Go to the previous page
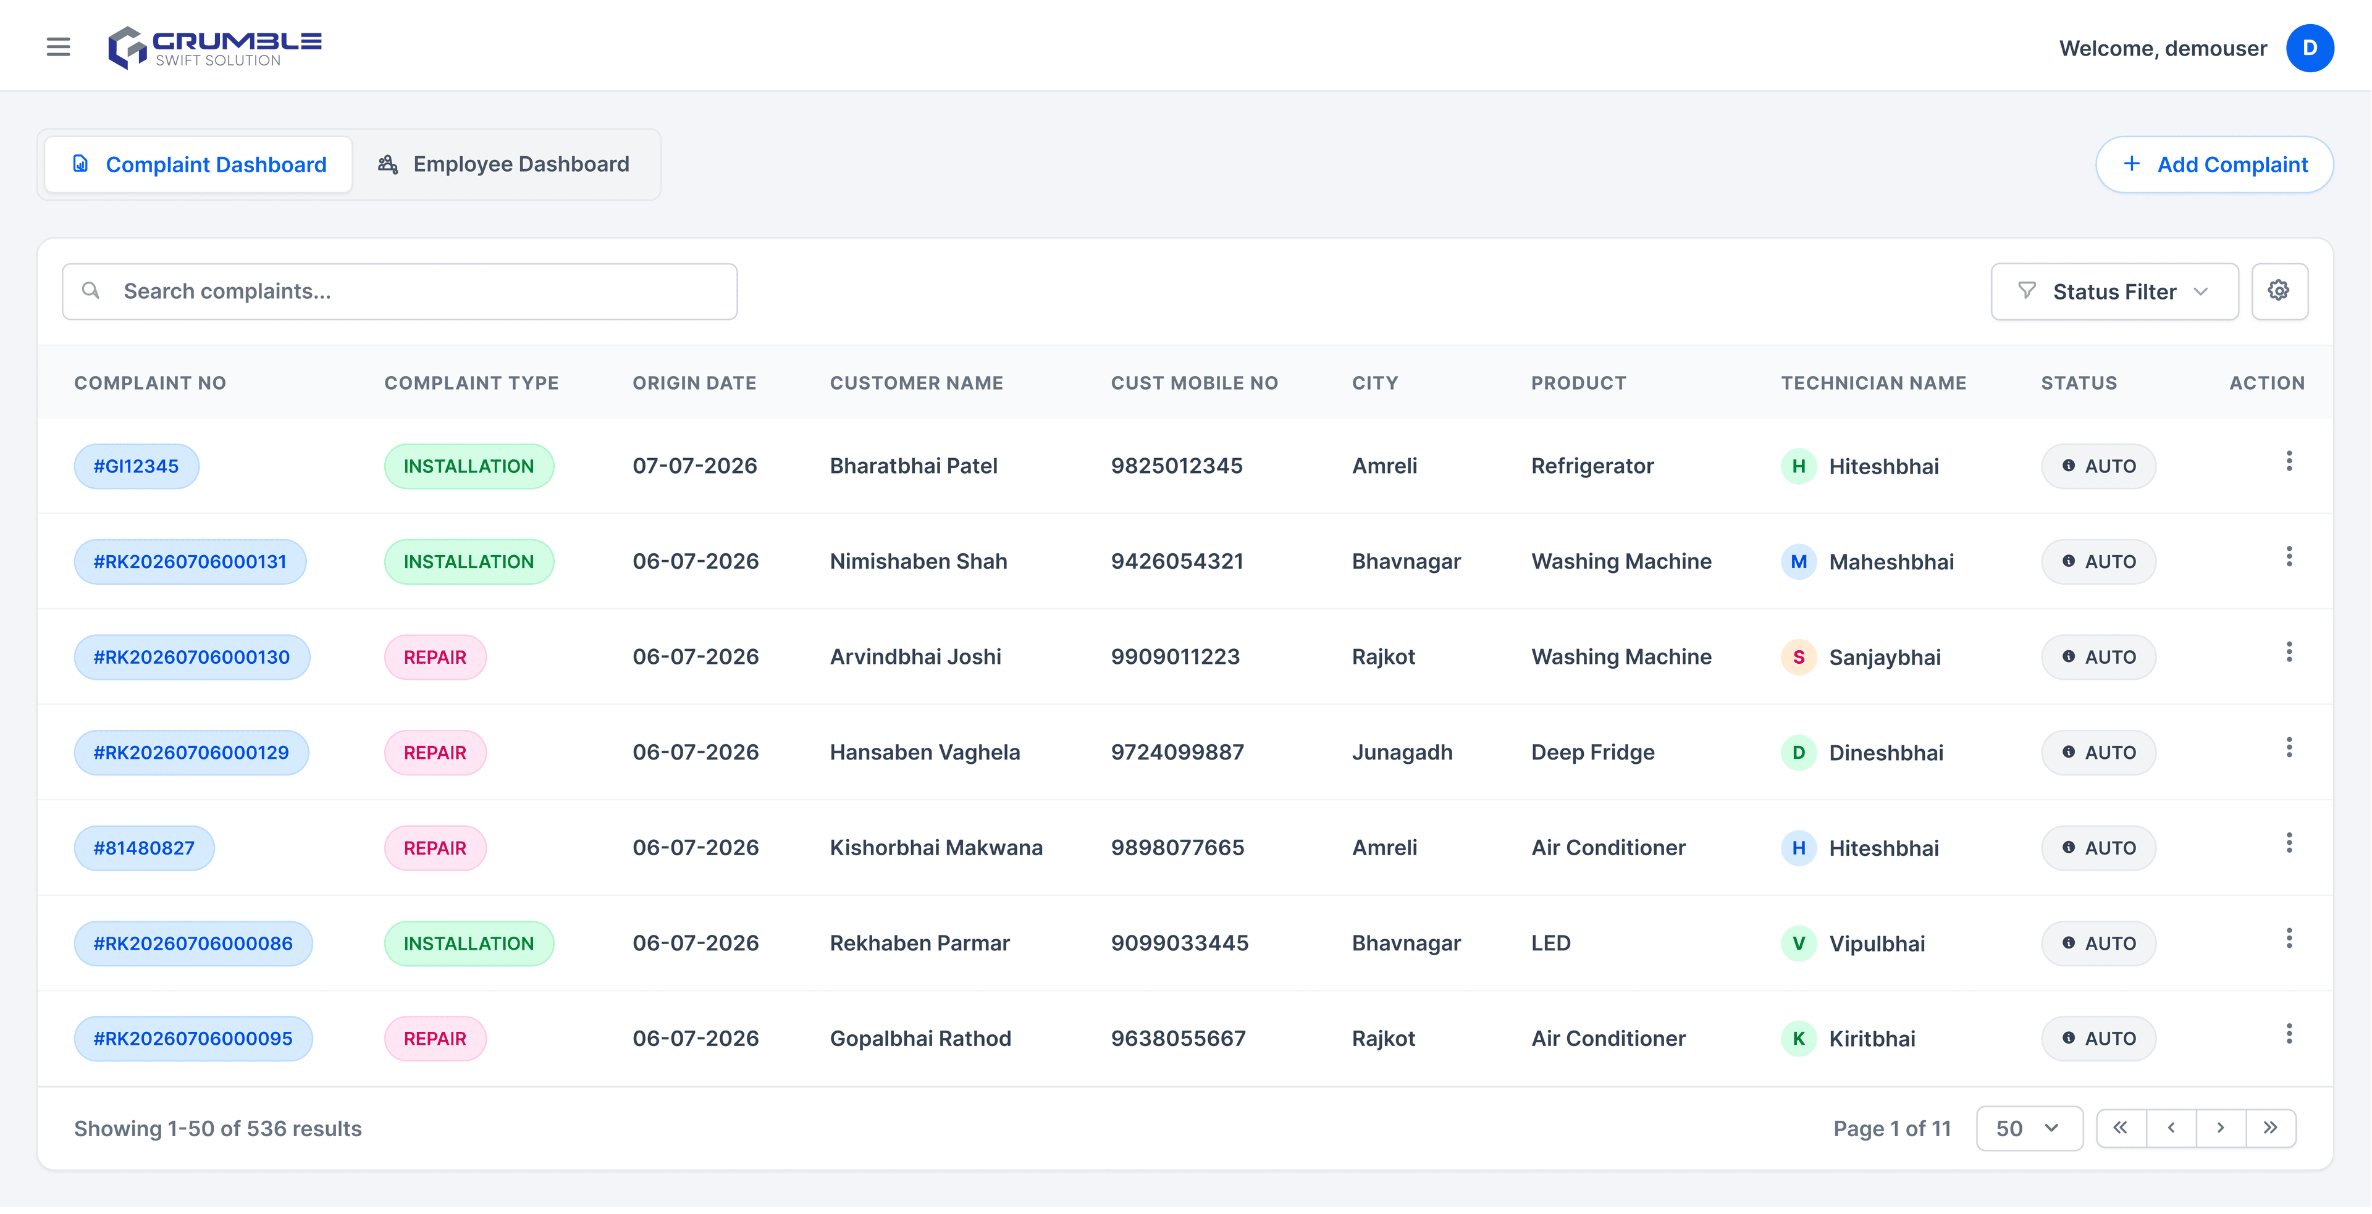 click(2171, 1128)
